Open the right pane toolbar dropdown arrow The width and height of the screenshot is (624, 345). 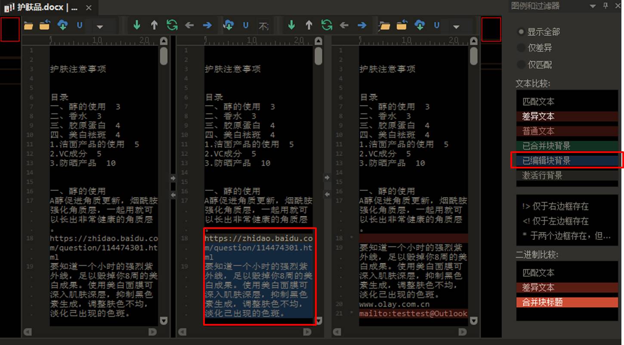pyautogui.click(x=456, y=27)
